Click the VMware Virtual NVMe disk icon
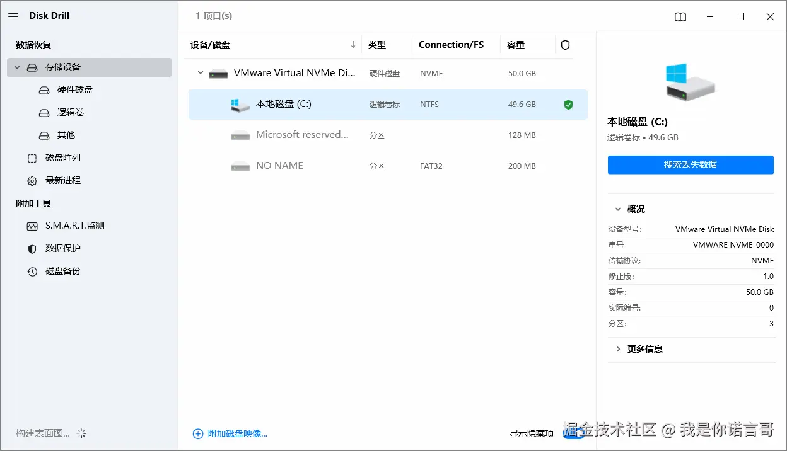Image resolution: width=787 pixels, height=451 pixels. [218, 74]
